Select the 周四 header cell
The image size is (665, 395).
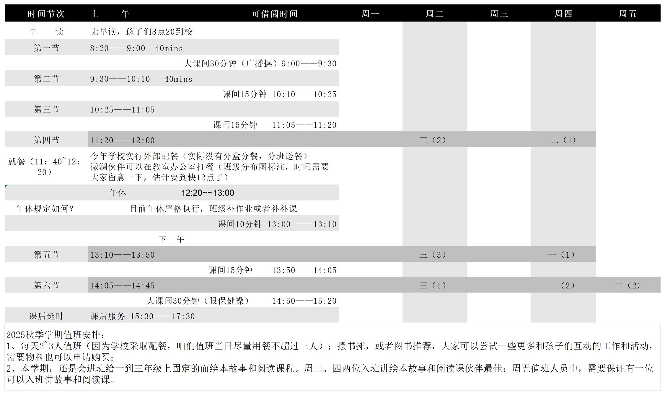[563, 14]
